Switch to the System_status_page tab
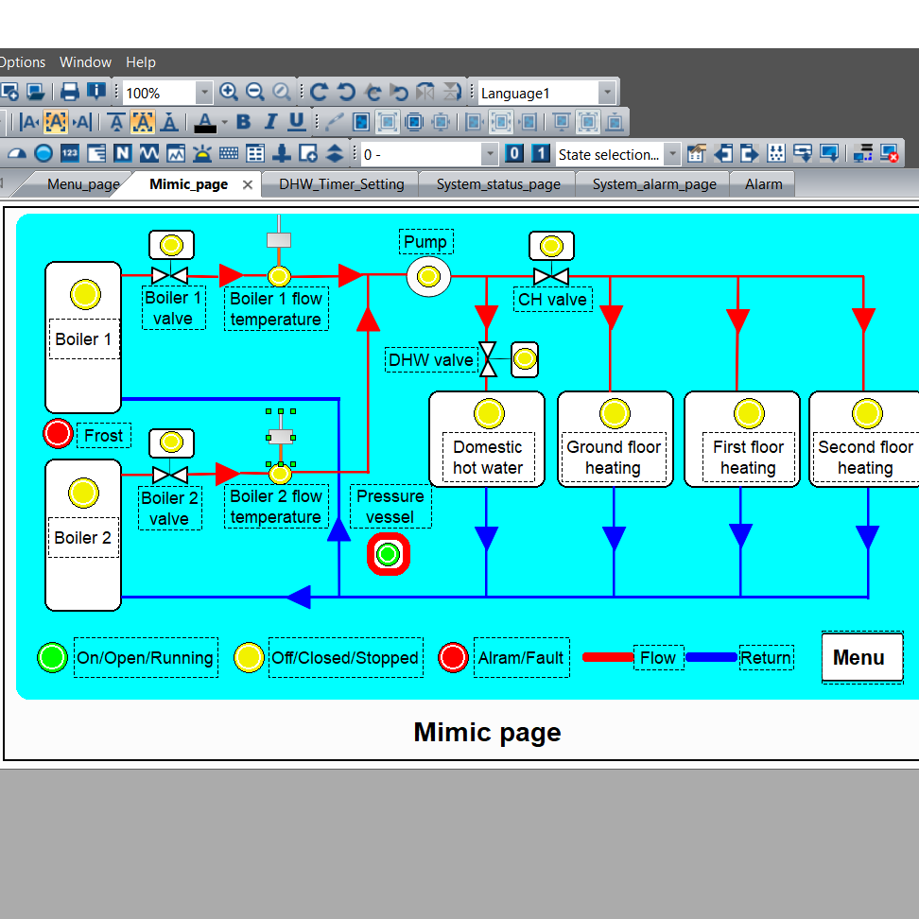Viewport: 919px width, 919px height. [x=497, y=184]
